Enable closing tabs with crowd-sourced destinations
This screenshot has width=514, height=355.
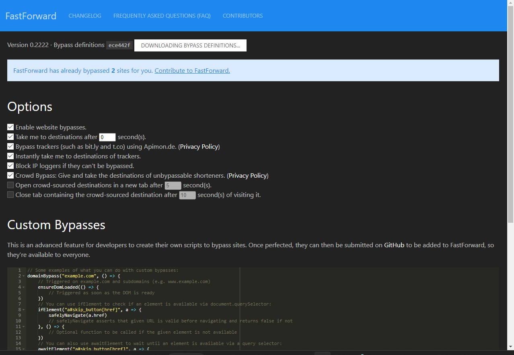pos(10,195)
